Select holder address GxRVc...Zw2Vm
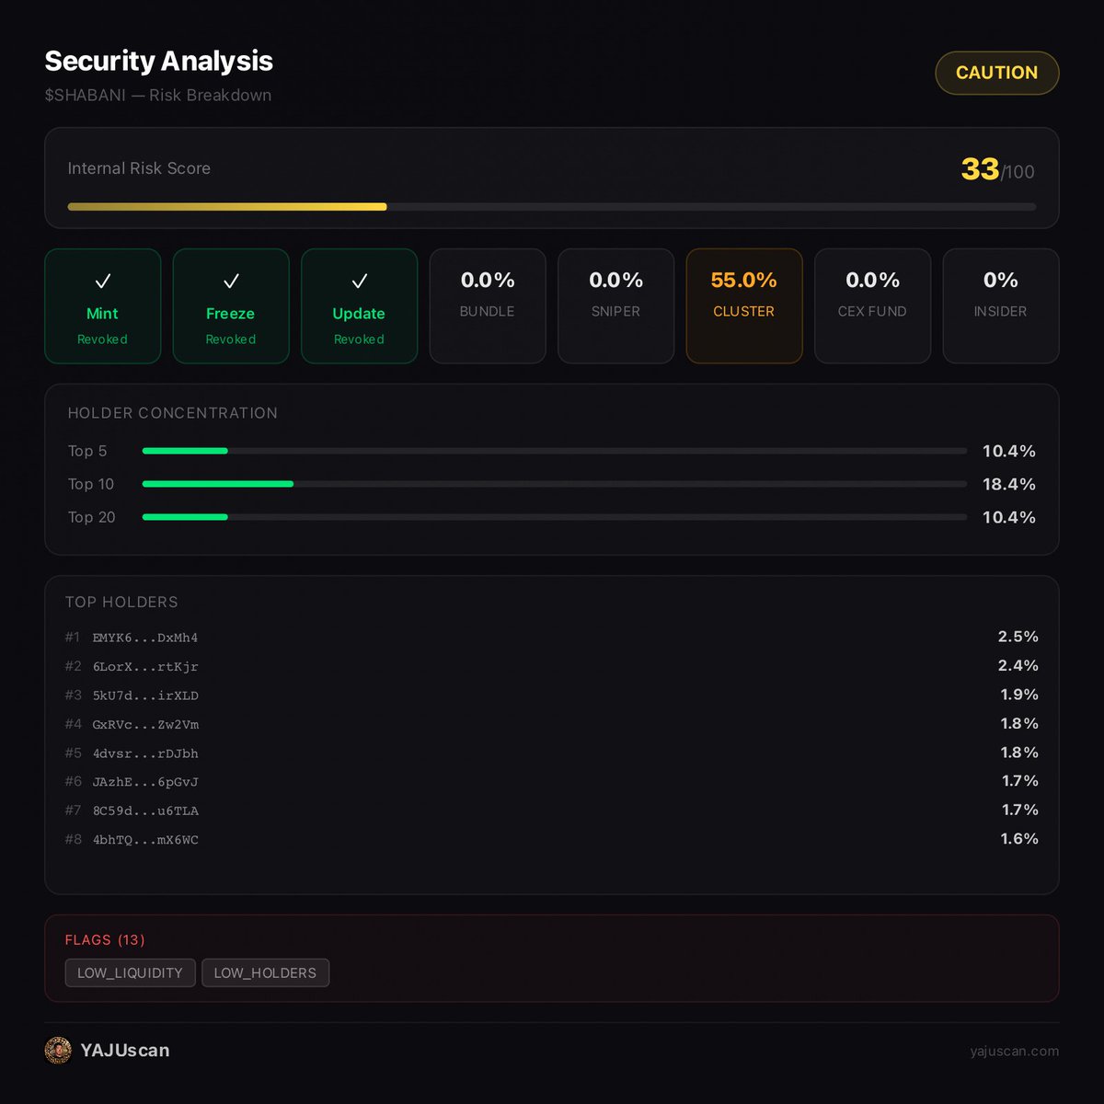This screenshot has width=1104, height=1104. click(x=145, y=724)
